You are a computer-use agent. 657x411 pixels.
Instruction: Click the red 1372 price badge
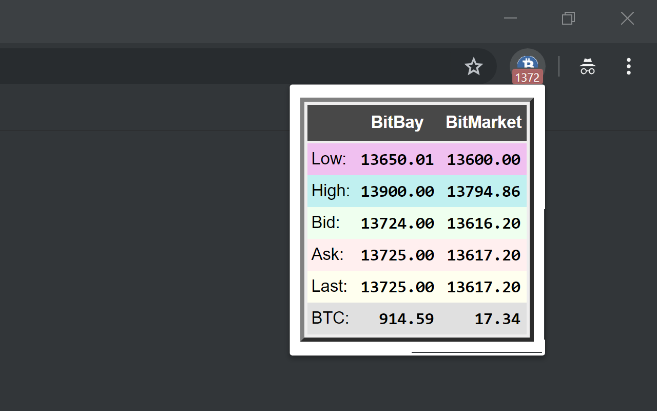tap(528, 78)
